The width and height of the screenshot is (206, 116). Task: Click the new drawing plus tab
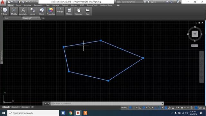(43, 18)
